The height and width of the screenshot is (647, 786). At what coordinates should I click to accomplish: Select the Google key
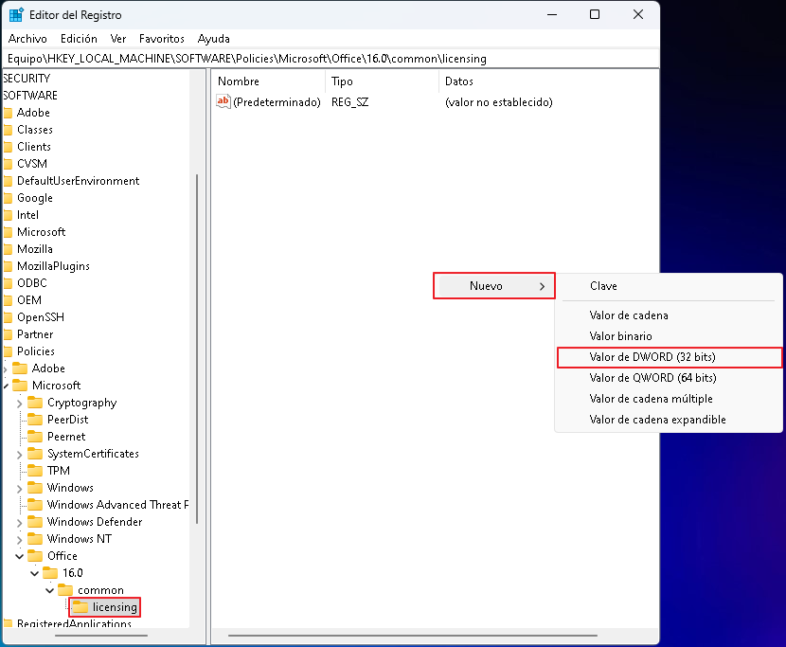pyautogui.click(x=35, y=198)
